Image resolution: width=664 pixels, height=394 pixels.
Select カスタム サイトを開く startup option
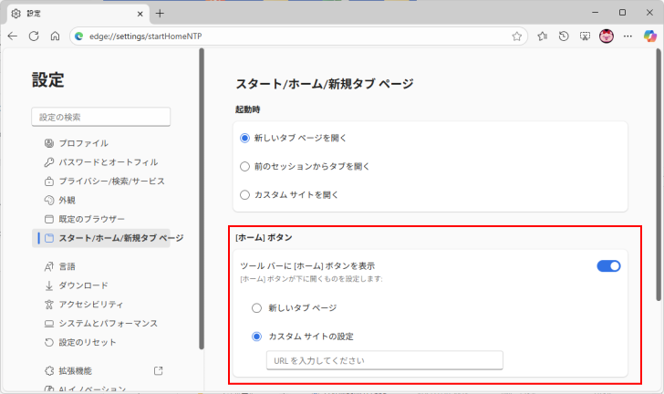point(244,194)
